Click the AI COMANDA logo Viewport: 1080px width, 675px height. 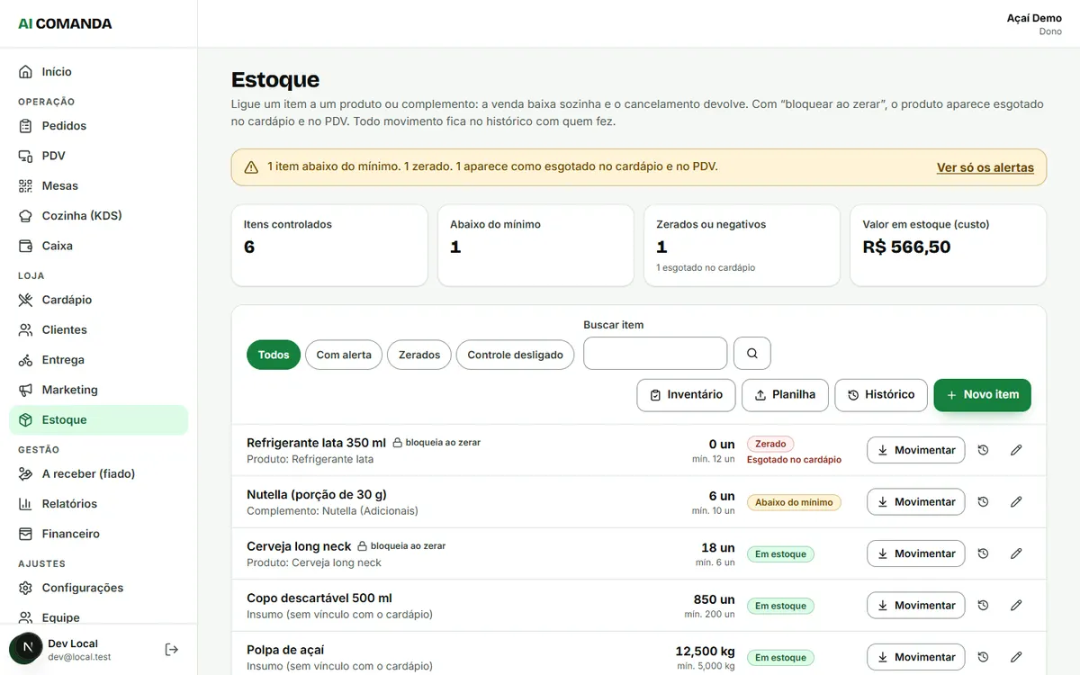[x=65, y=23]
